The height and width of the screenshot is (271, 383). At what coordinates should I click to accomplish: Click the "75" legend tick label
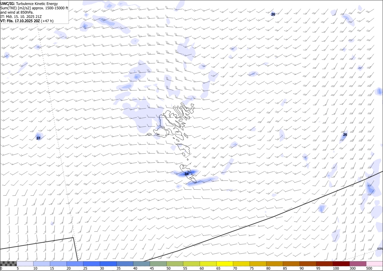pos(251,268)
